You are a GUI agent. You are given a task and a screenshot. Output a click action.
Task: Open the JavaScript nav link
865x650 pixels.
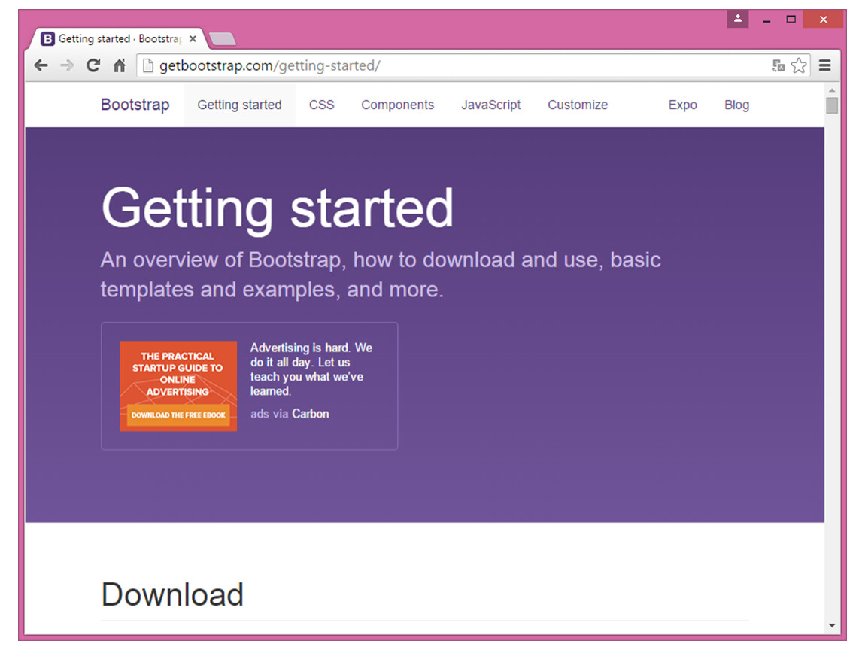point(490,105)
